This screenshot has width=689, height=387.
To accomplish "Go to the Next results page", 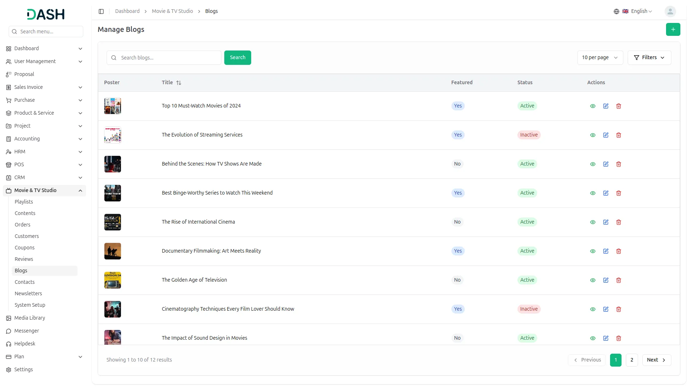I will click(656, 360).
